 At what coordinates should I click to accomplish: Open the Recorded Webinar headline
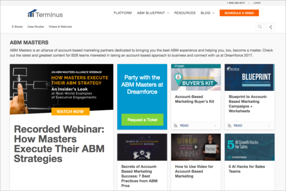click(x=59, y=144)
